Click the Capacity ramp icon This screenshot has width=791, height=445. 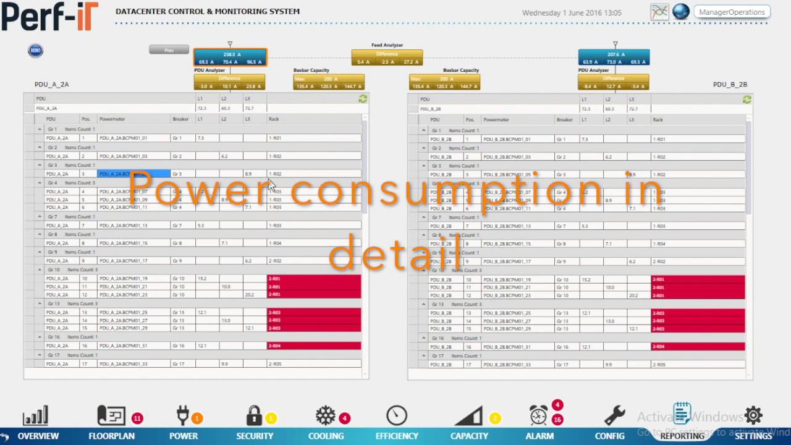(x=468, y=416)
